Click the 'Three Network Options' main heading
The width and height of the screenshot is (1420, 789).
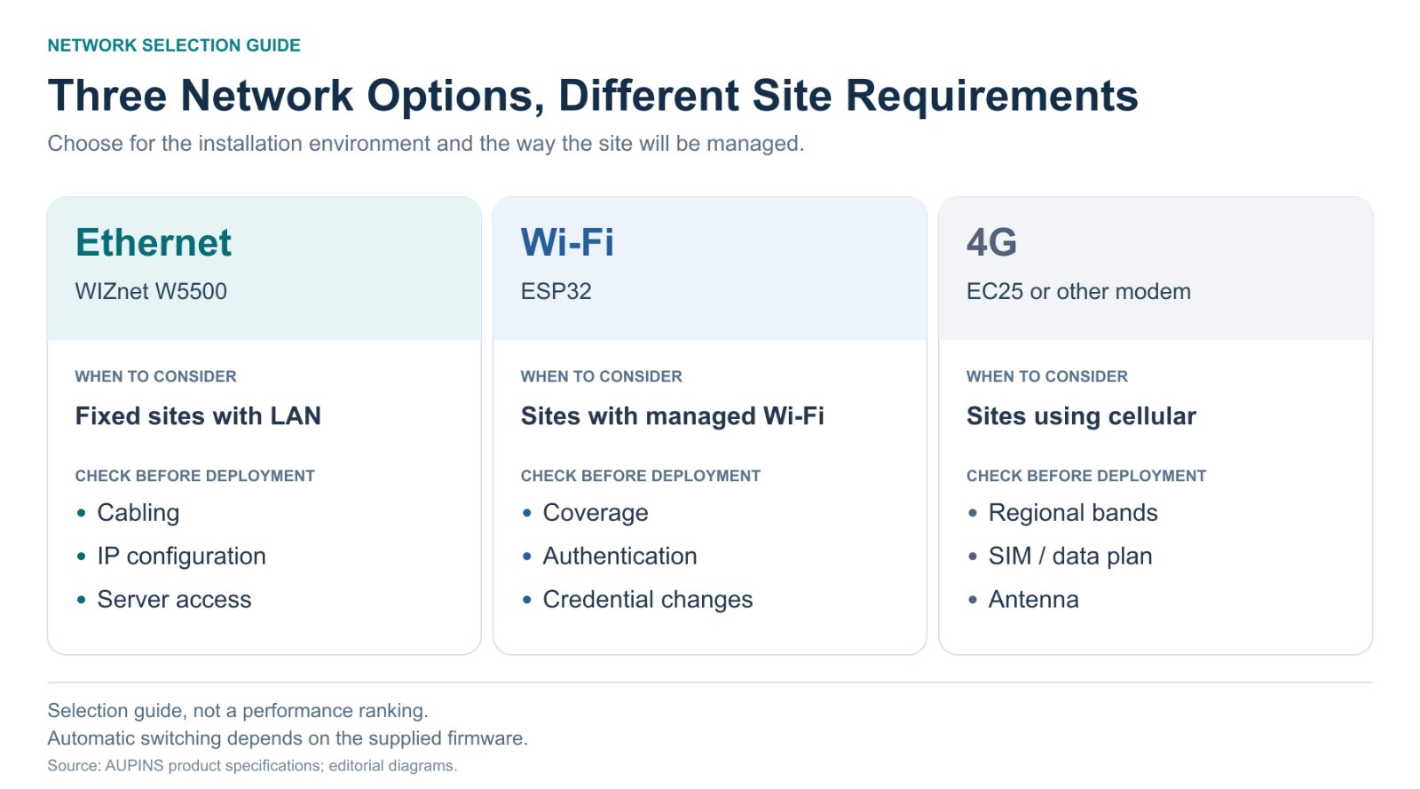click(x=593, y=96)
